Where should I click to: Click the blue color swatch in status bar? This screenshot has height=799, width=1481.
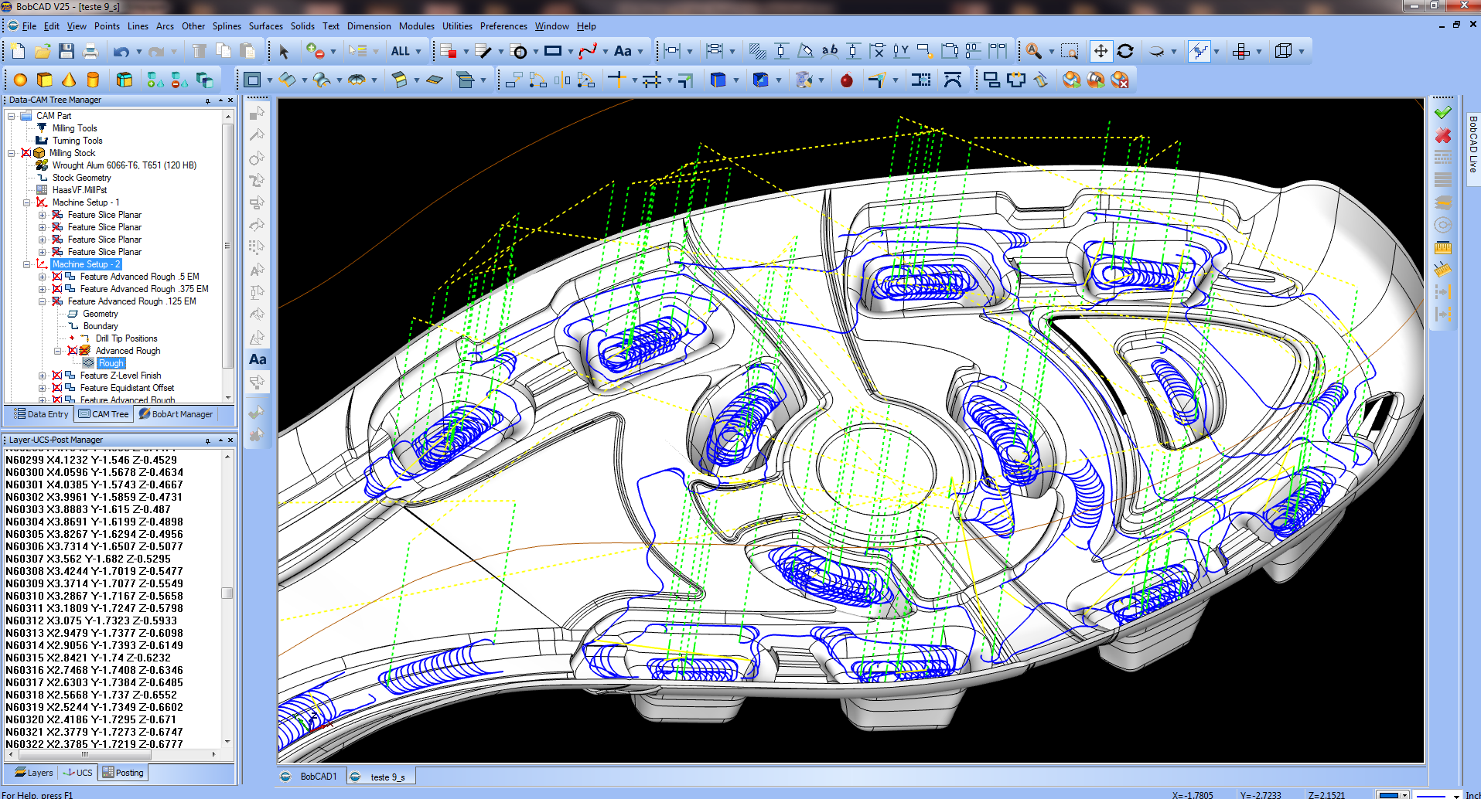[x=1389, y=794]
